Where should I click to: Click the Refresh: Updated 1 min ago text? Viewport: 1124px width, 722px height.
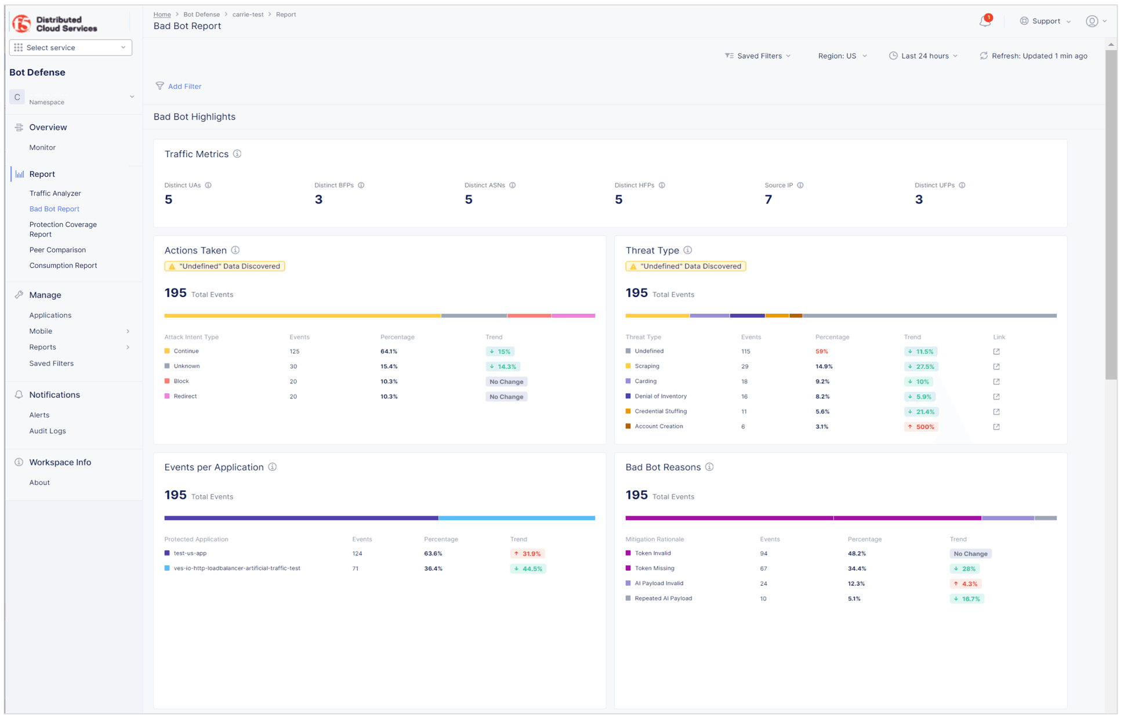[1039, 56]
